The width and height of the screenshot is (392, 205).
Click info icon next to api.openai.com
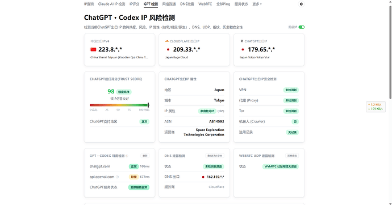coord(117,177)
